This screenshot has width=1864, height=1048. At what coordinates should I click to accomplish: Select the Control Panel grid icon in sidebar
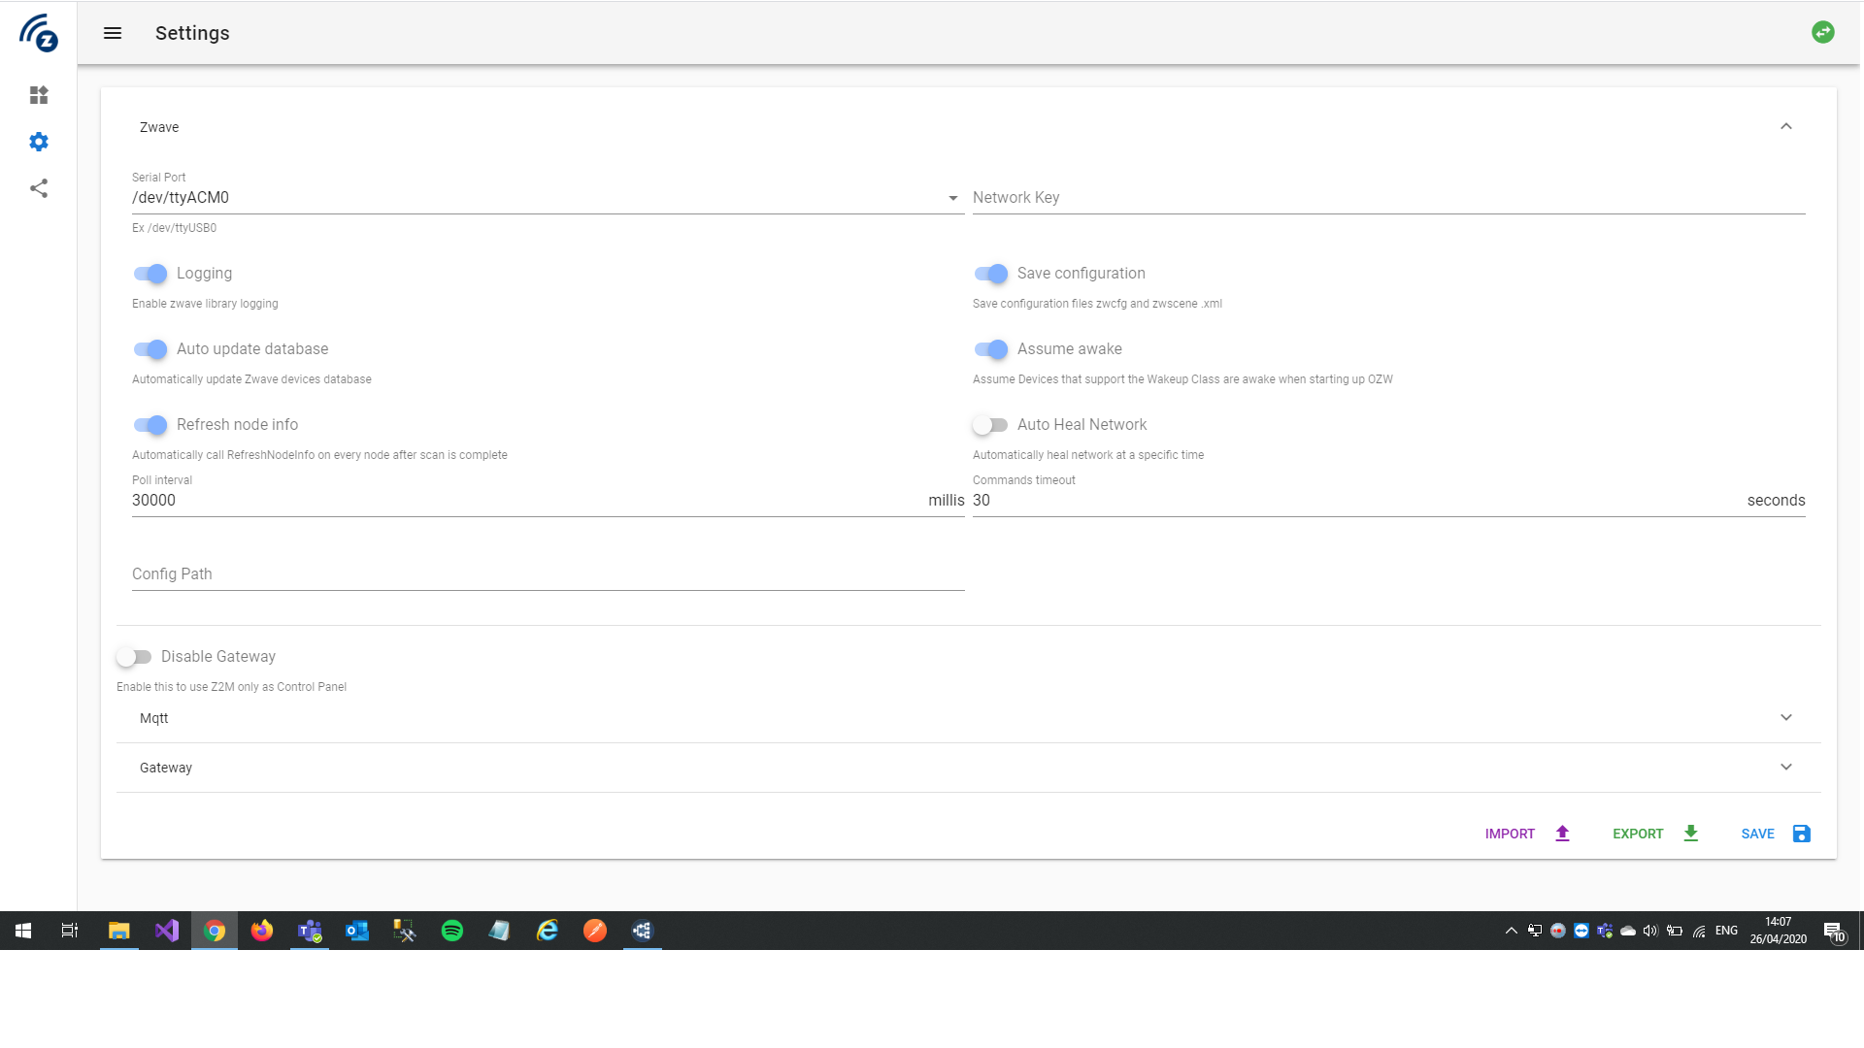click(x=39, y=95)
